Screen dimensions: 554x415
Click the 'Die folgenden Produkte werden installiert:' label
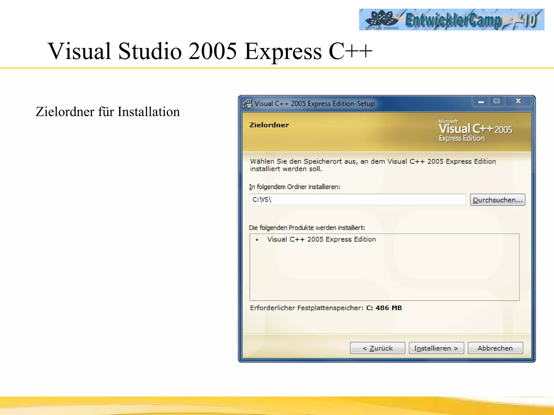[x=307, y=228]
